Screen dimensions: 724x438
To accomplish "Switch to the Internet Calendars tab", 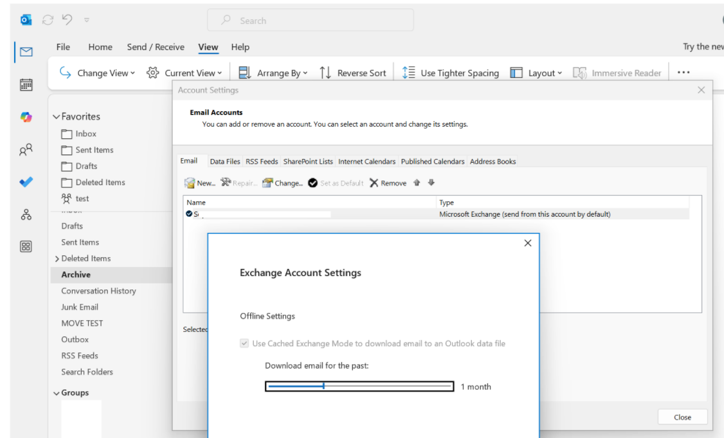I will (x=367, y=161).
